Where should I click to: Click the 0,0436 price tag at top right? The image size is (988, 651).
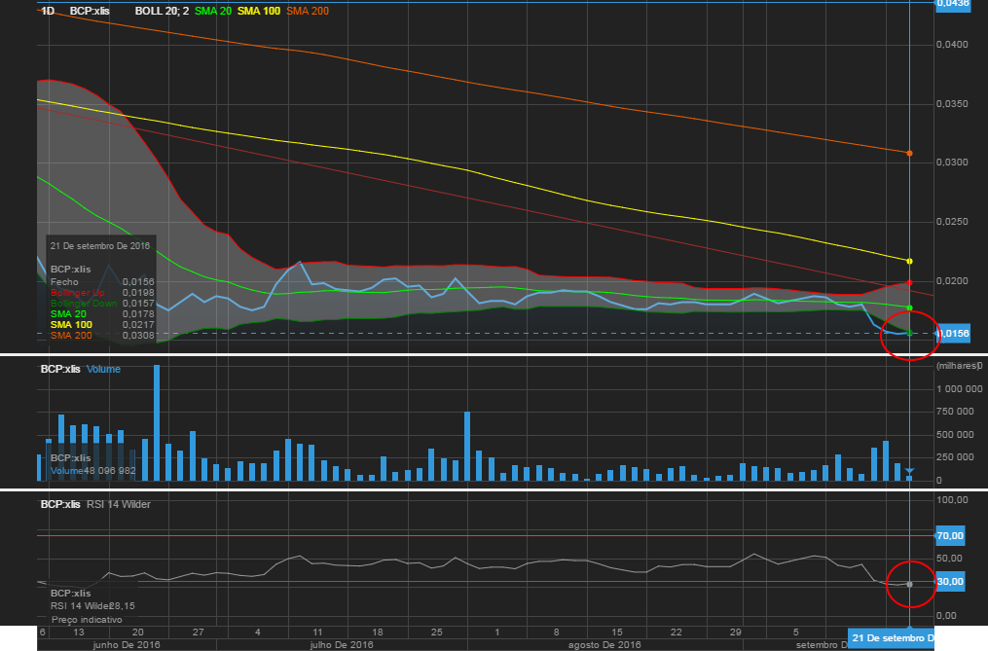tap(953, 4)
